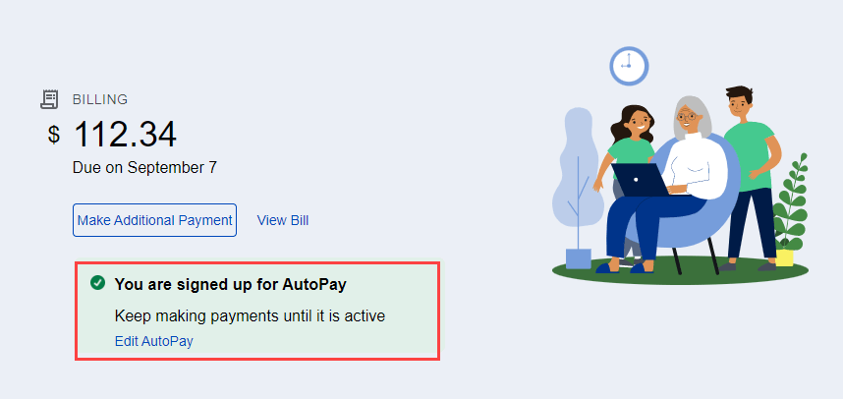Click the Due on September 7 text
The image size is (843, 399).
[x=144, y=168]
